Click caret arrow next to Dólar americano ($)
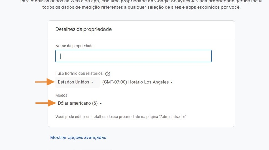 pos(101,104)
